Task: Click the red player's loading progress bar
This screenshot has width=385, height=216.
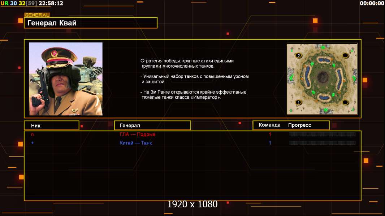Action: pyautogui.click(x=322, y=134)
